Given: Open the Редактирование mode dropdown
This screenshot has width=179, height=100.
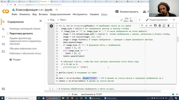Looking at the screenshot, I should click(x=157, y=20).
